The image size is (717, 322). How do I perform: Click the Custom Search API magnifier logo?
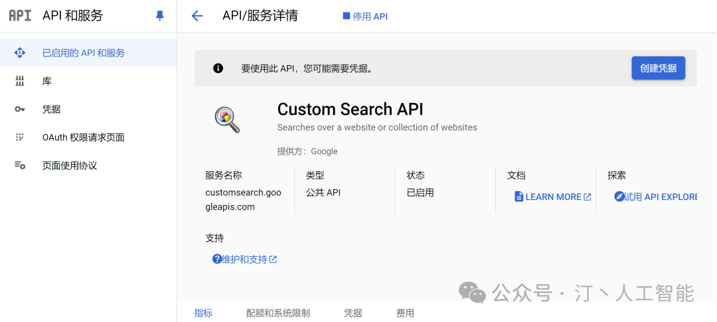pos(227,120)
